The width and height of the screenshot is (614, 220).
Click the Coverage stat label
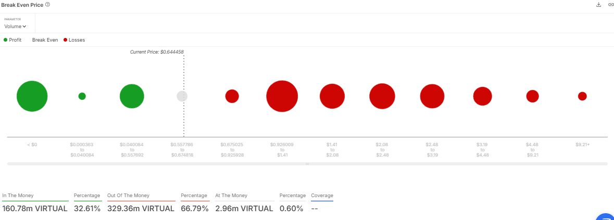click(x=322, y=196)
